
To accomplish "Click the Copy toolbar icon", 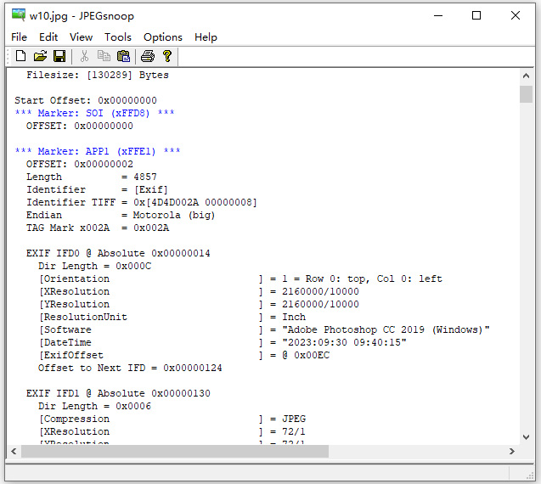I will pyautogui.click(x=104, y=56).
